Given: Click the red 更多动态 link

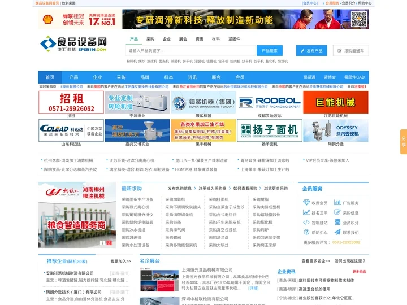Looking at the screenshot, I should 360,272.
